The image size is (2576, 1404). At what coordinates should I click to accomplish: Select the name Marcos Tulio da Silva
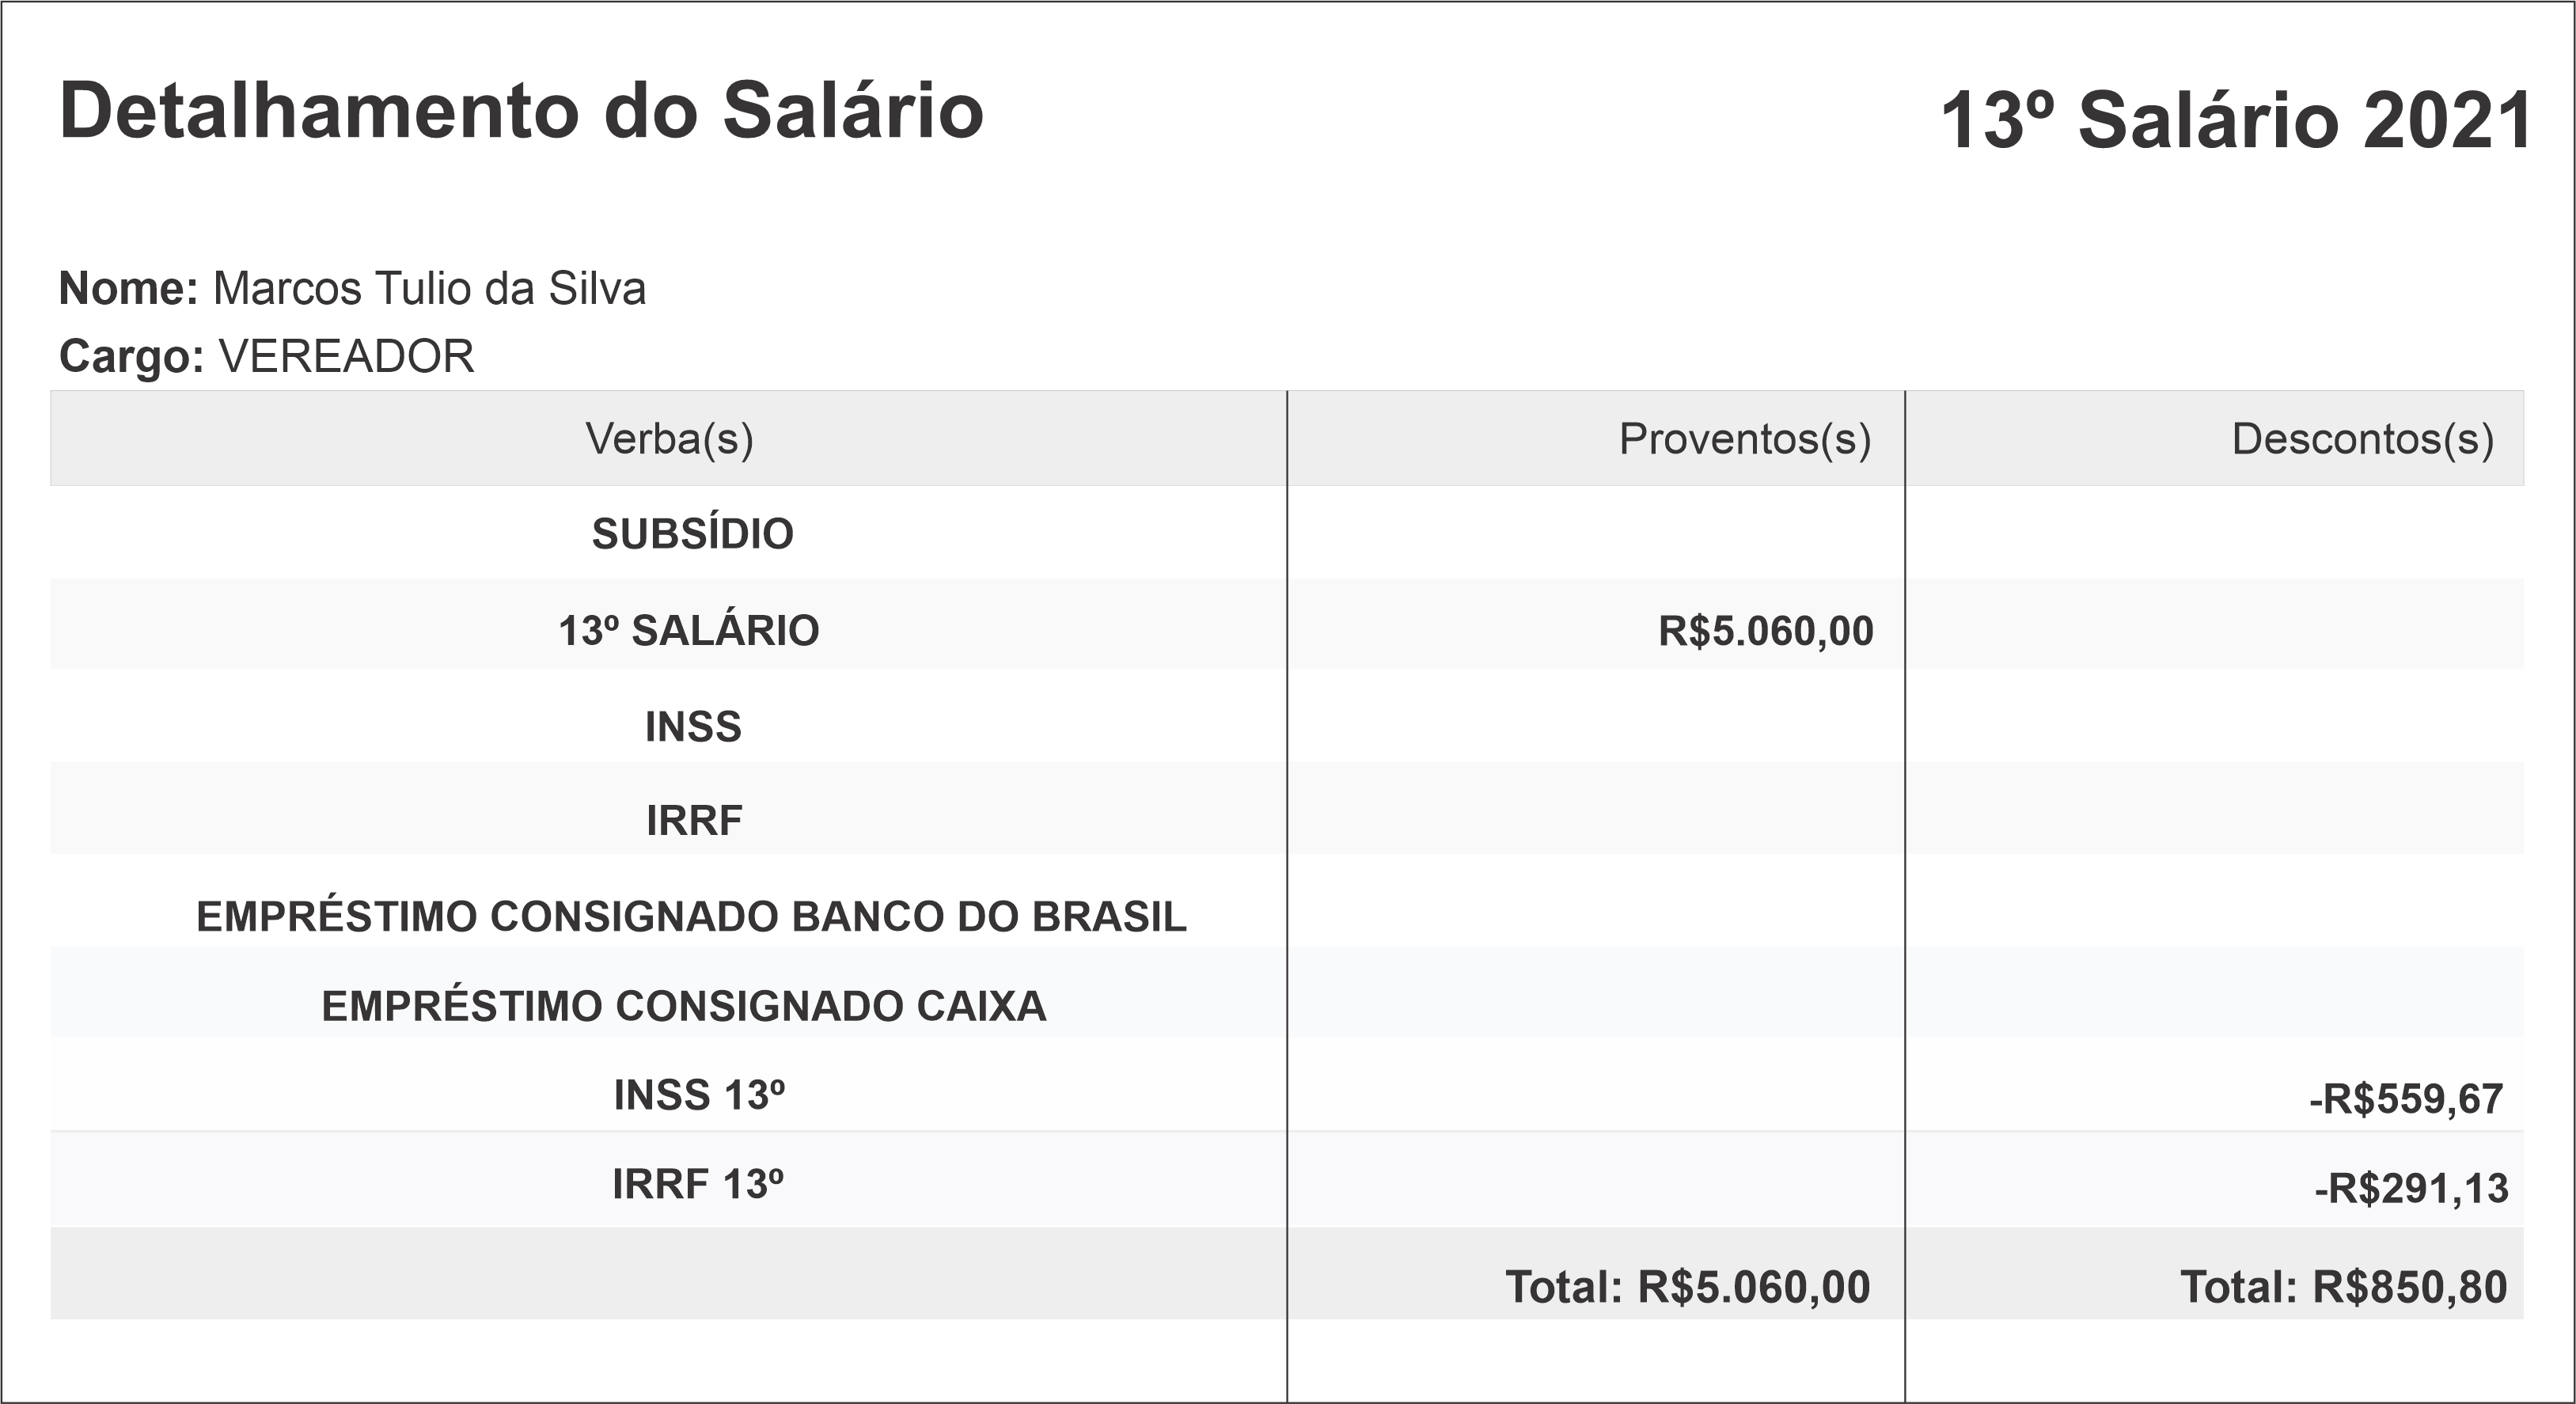pos(429,289)
